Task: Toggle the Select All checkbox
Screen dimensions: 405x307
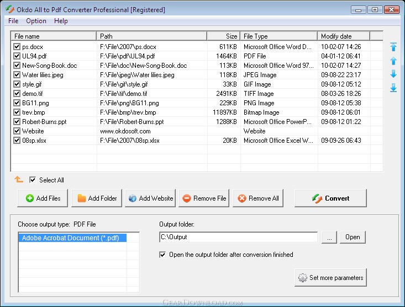Action: pos(33,180)
